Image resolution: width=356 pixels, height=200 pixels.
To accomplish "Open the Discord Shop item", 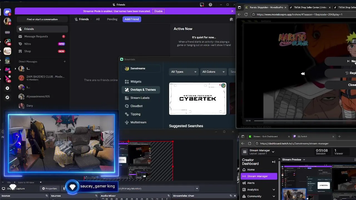I will (x=42, y=51).
